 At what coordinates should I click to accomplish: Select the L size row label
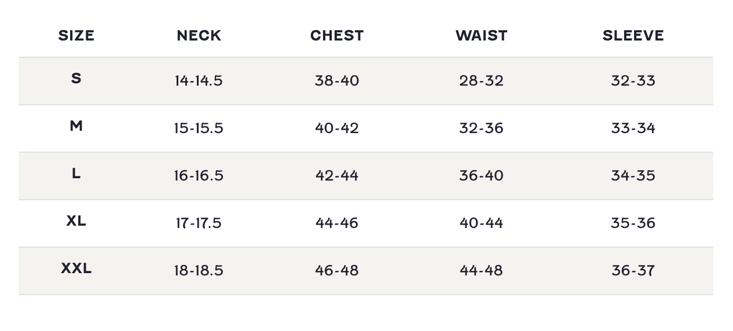pyautogui.click(x=76, y=174)
